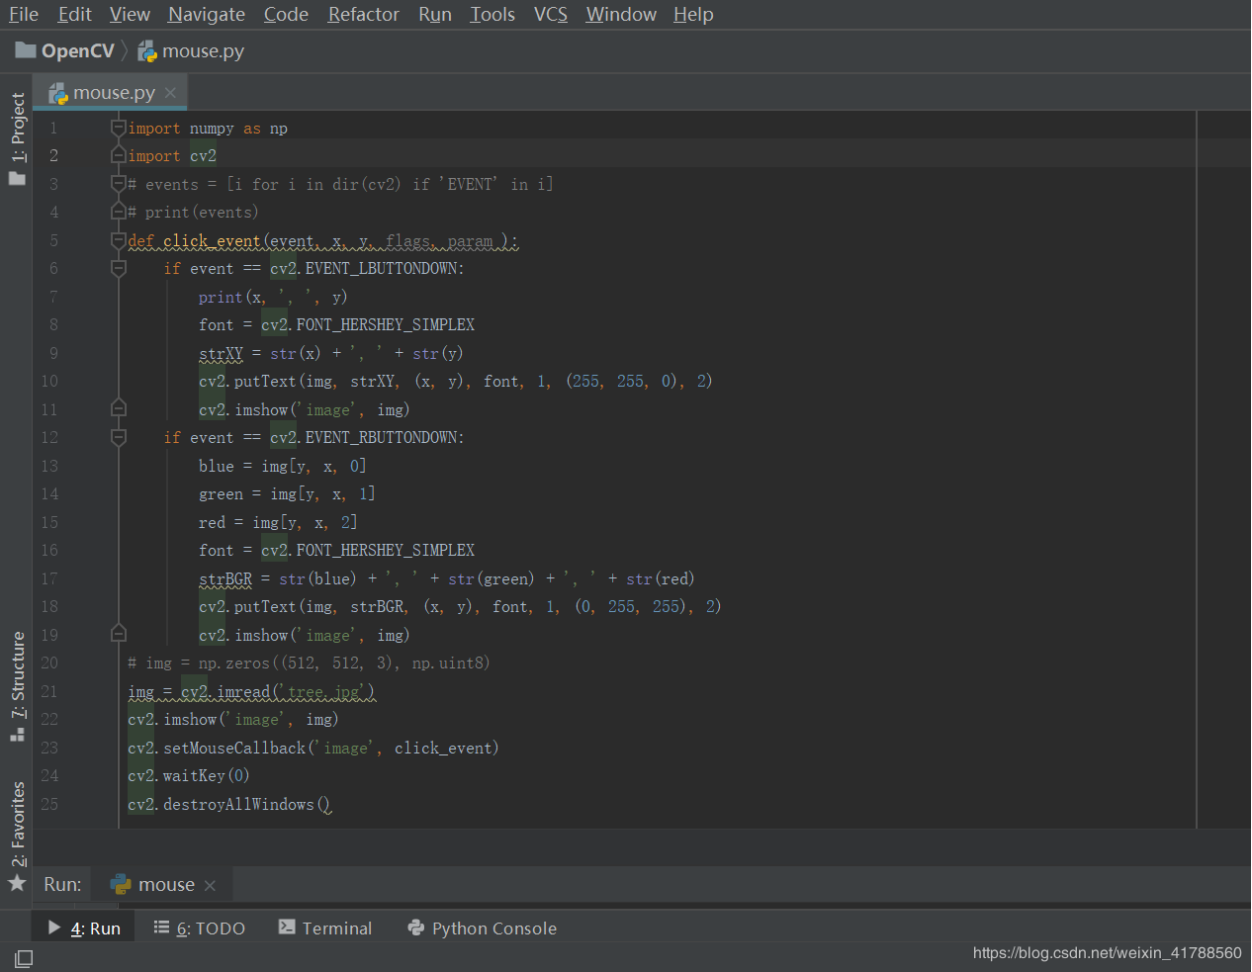This screenshot has width=1252, height=972.
Task: Open the Help menu
Action: pos(693,14)
